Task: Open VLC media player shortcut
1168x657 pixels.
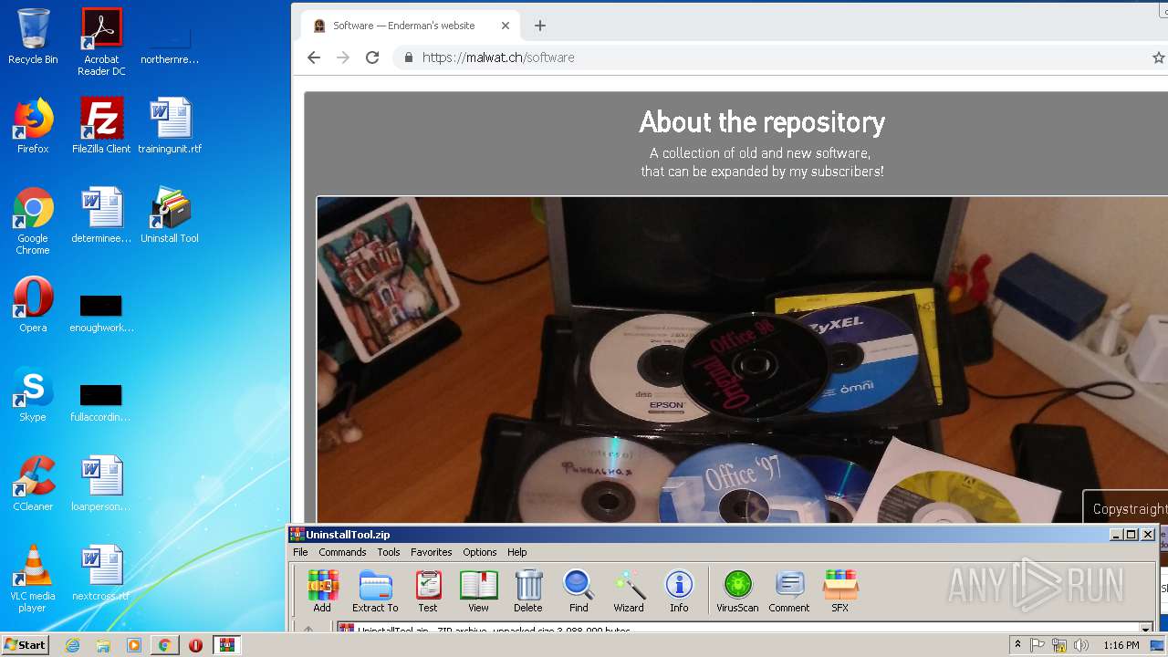Action: pos(33,579)
